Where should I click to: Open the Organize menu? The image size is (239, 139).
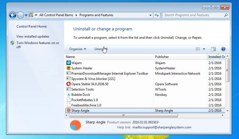point(78,49)
